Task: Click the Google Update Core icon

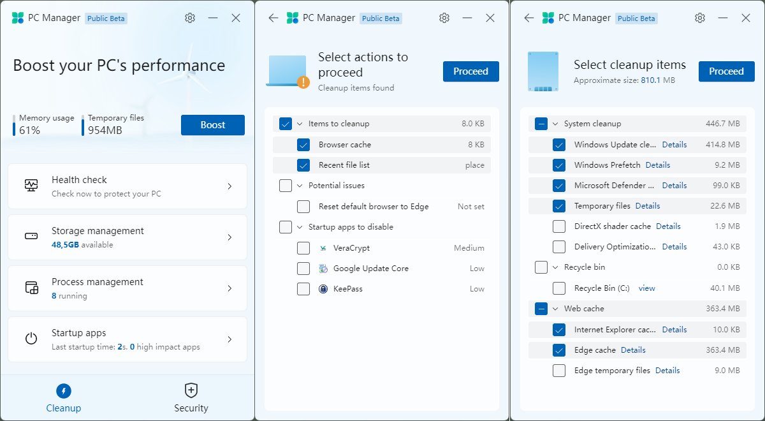Action: pos(323,268)
